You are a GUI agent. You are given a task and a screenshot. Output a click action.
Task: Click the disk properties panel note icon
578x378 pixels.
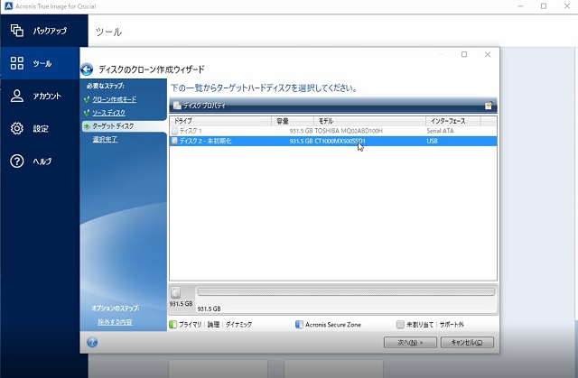tap(489, 106)
